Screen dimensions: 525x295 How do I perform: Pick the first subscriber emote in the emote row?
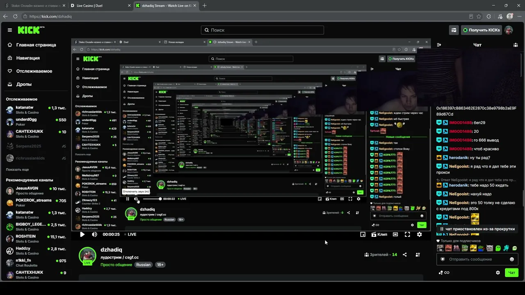440,248
